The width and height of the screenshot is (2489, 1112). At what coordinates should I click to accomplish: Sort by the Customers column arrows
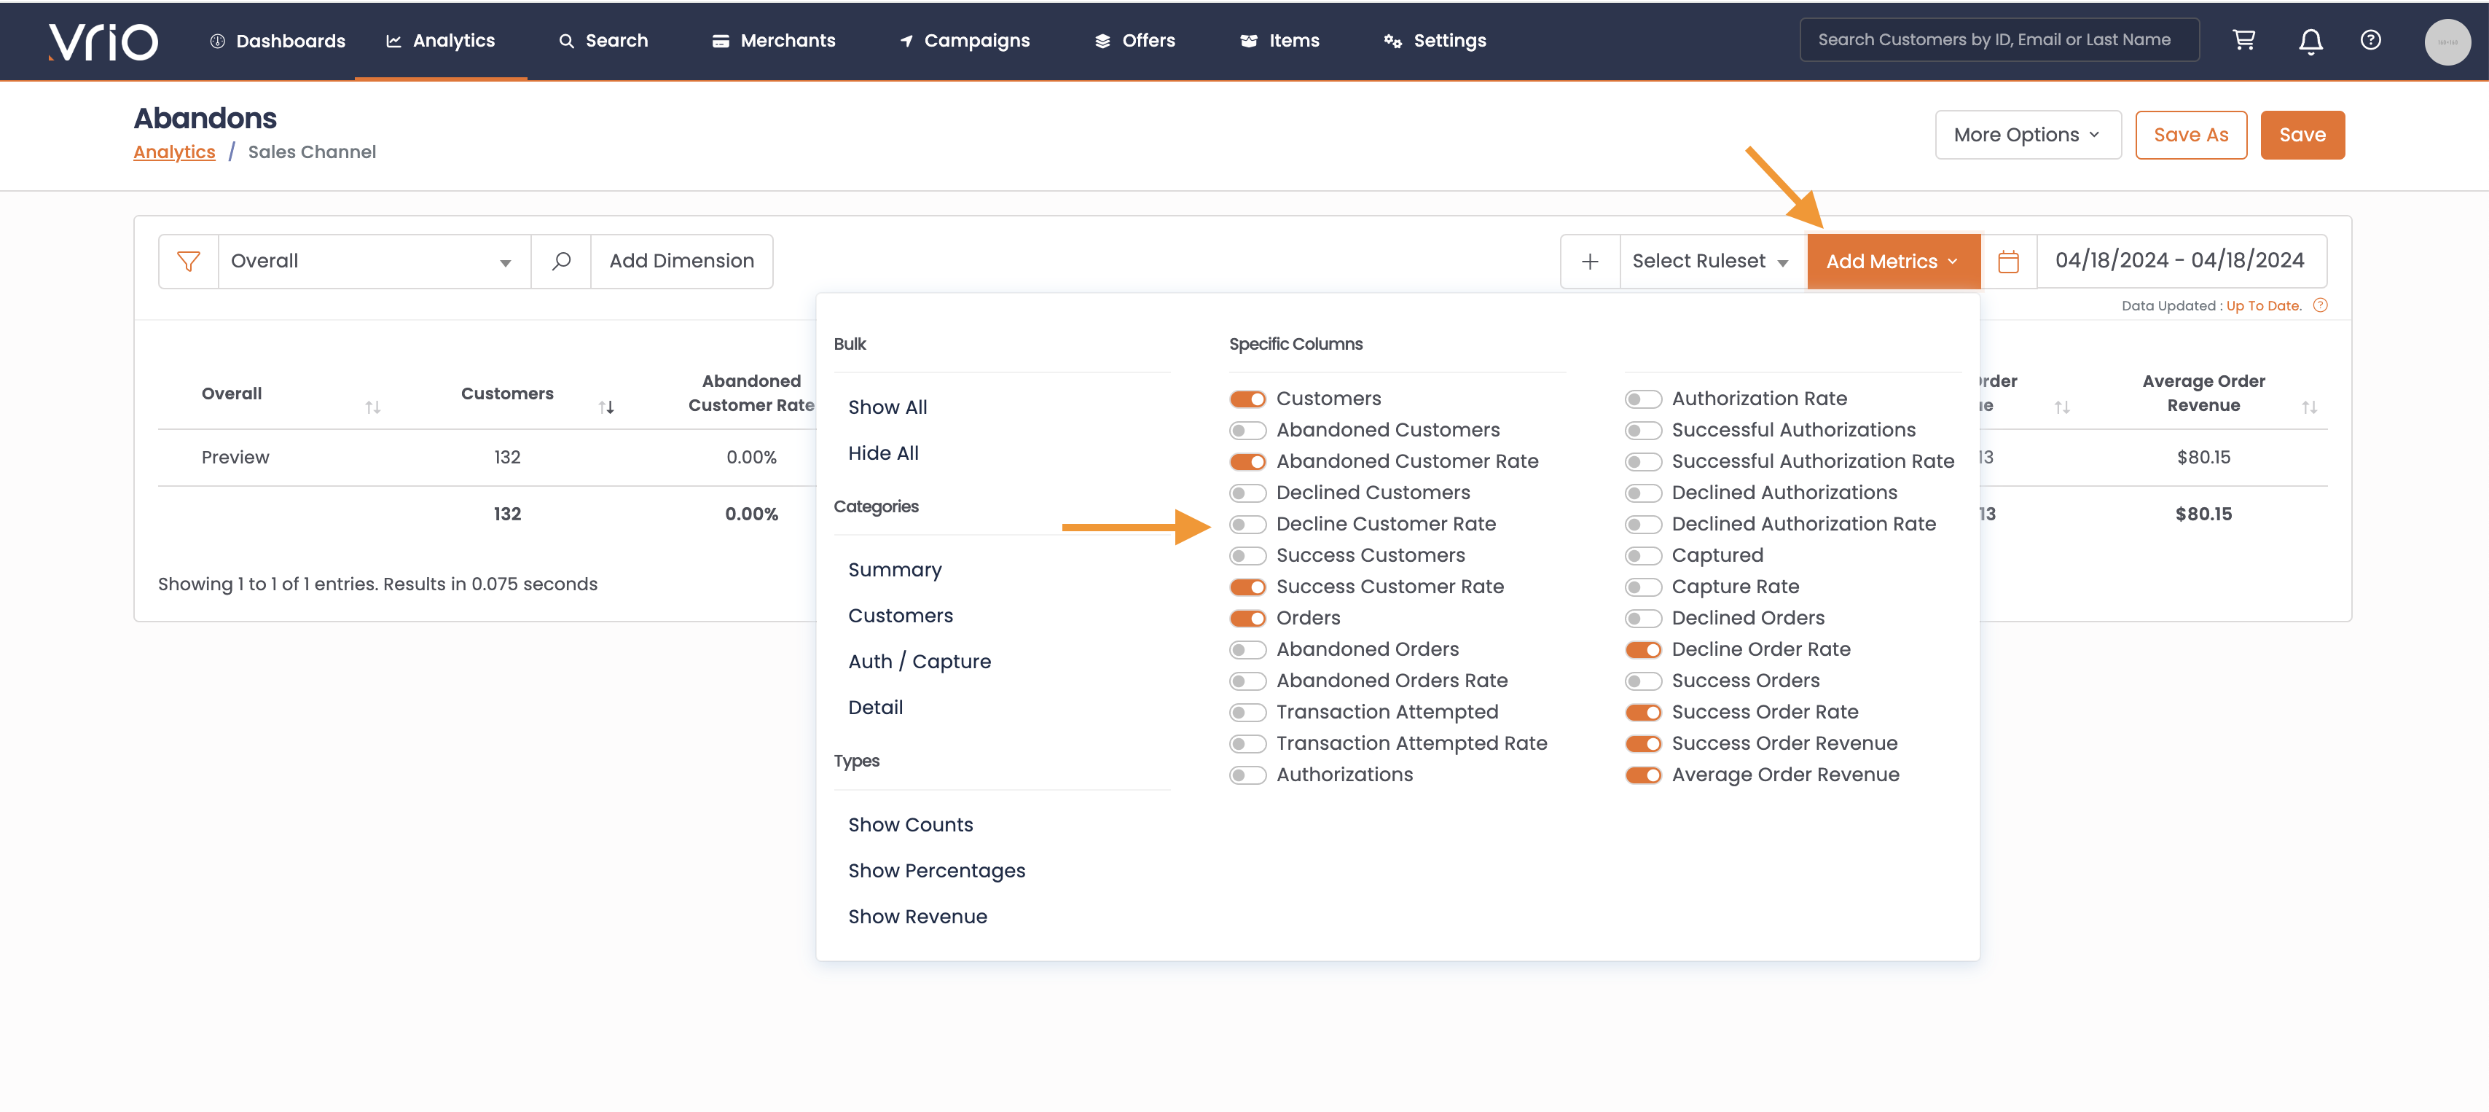click(607, 407)
